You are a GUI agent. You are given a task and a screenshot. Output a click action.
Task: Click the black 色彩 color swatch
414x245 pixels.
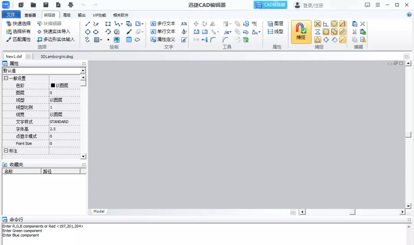53,86
